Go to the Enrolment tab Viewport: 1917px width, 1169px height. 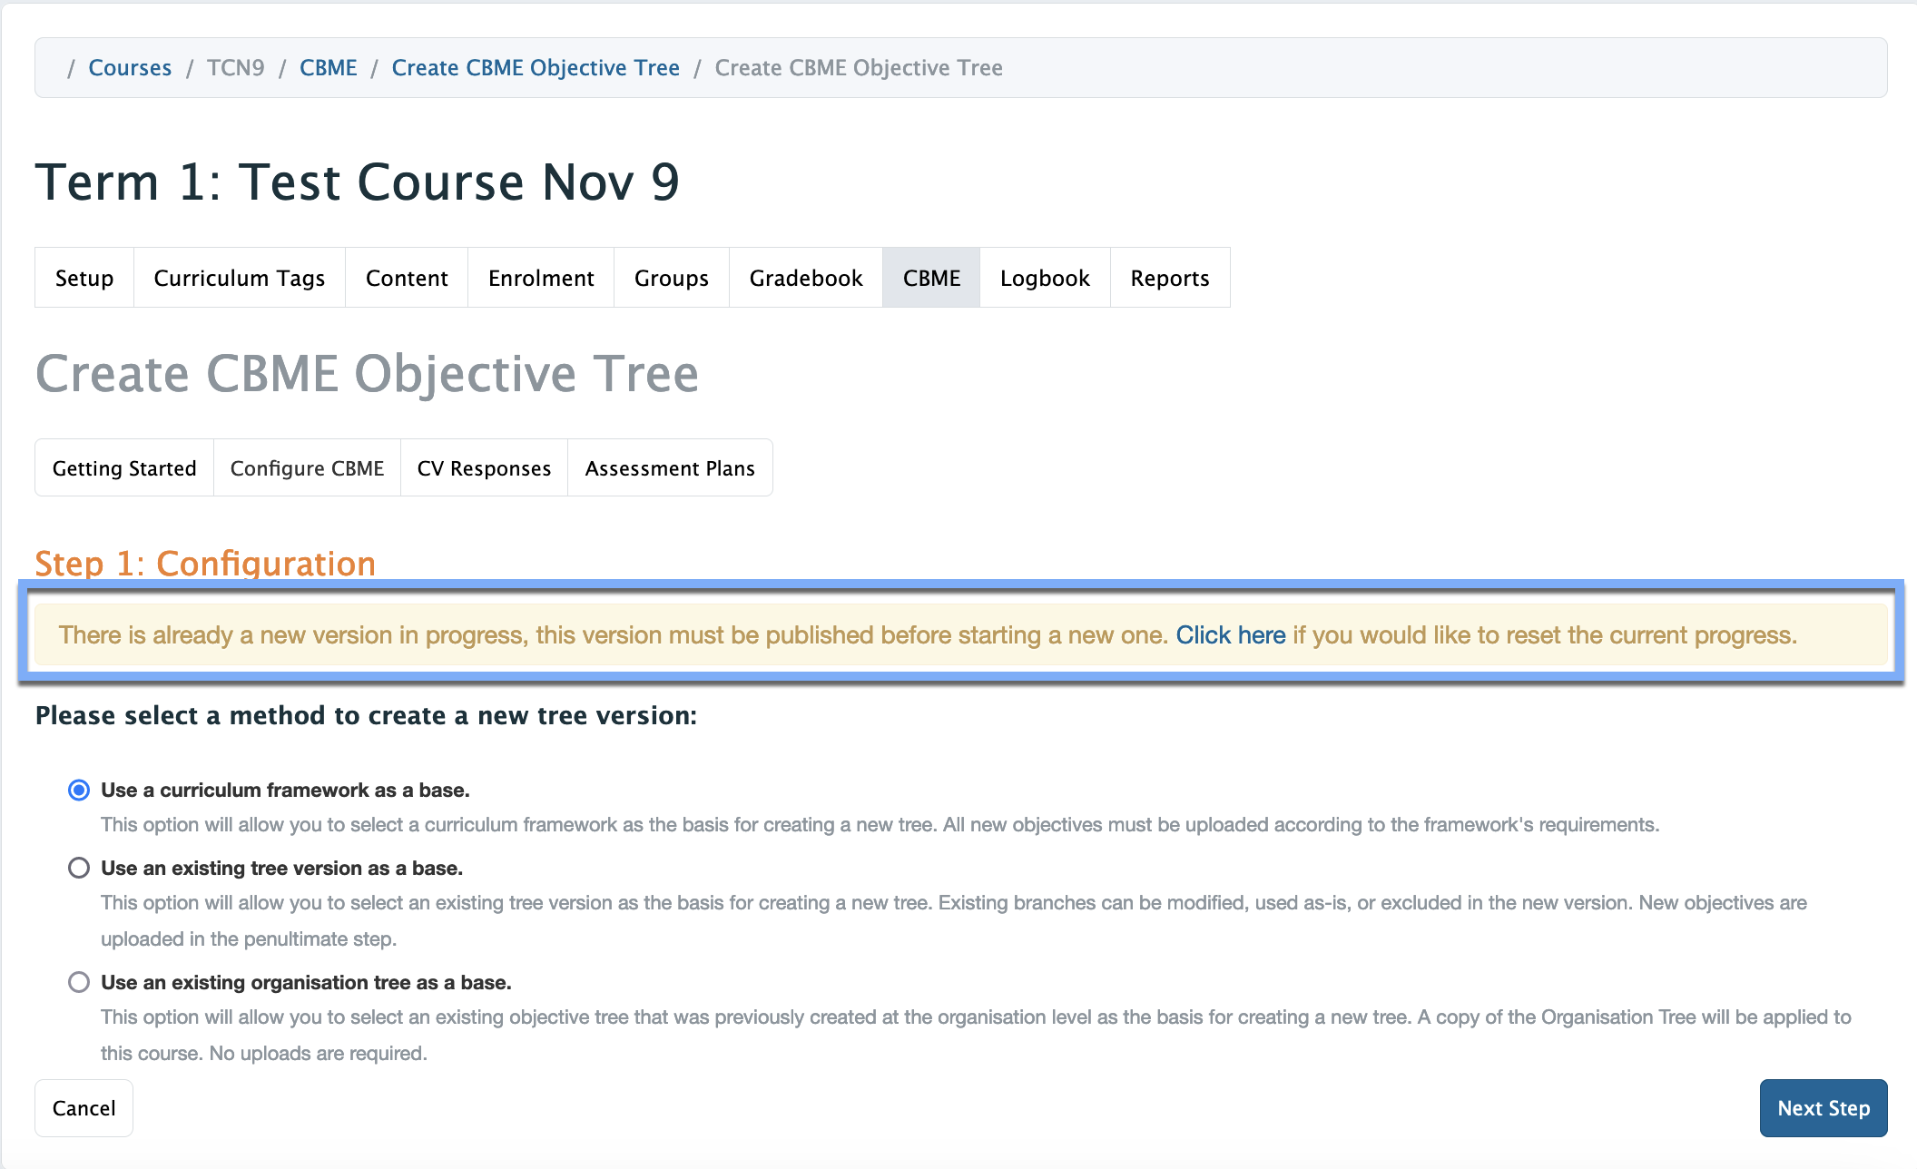(x=541, y=278)
